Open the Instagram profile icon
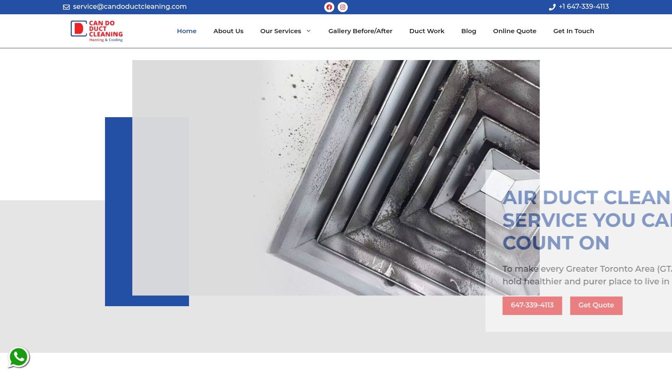This screenshot has width=672, height=378. (343, 7)
